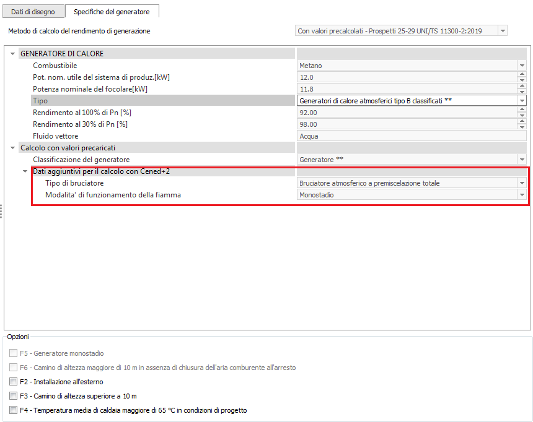
Task: Collapse the Calcolo con valori precaricati section
Action: point(12,148)
